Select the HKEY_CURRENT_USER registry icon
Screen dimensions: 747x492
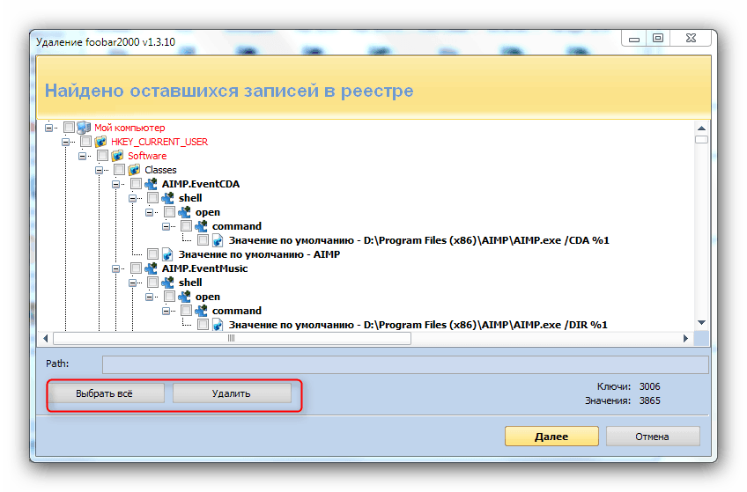pyautogui.click(x=100, y=142)
